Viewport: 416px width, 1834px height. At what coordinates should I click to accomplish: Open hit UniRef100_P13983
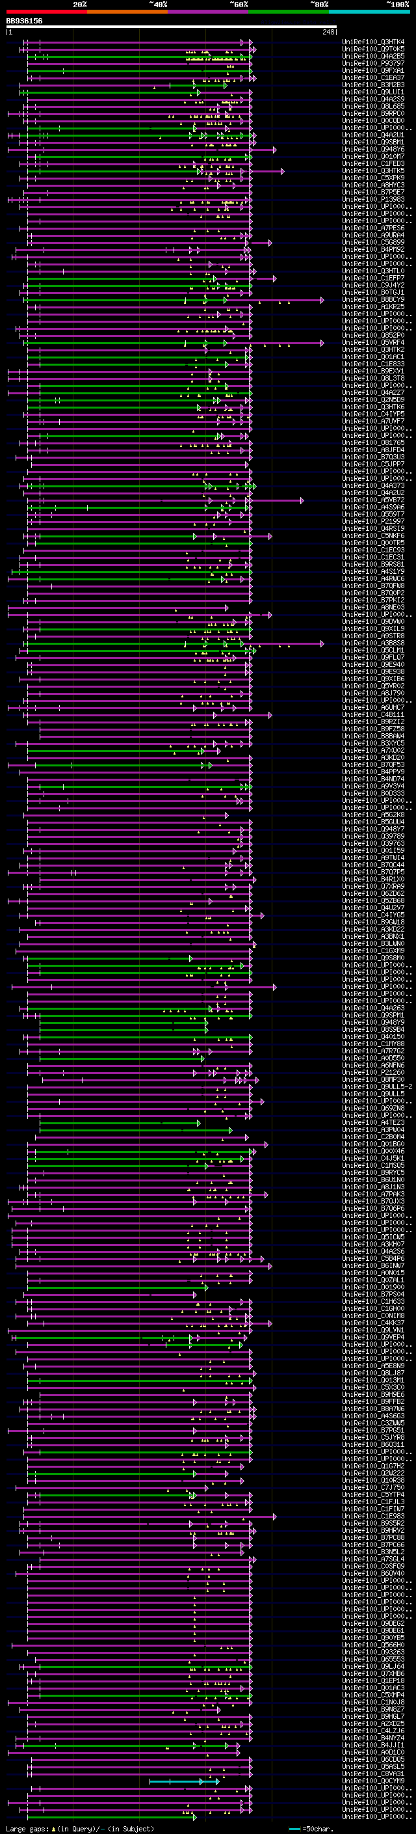click(373, 199)
